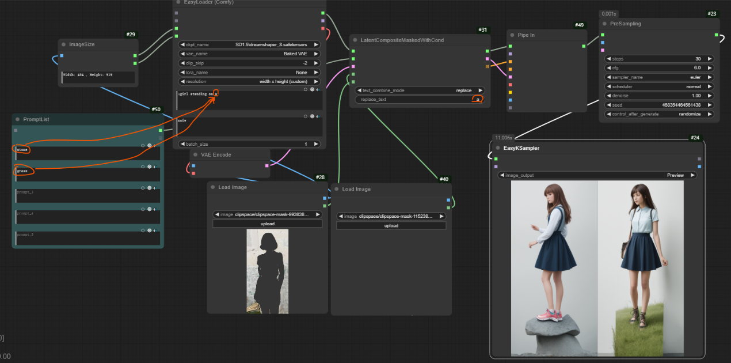Click the right arrow on the seed widget
731x363 pixels.
tap(710, 105)
